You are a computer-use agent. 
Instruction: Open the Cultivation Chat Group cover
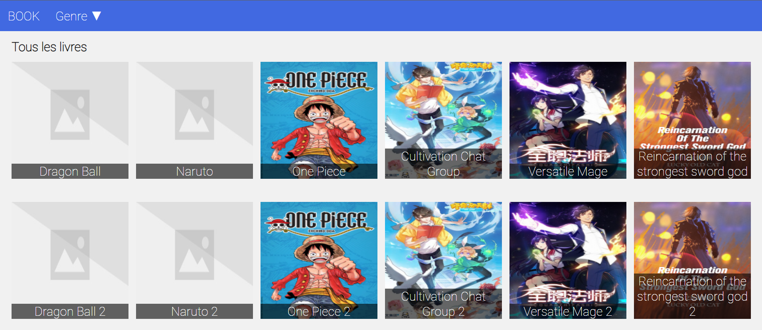443,120
